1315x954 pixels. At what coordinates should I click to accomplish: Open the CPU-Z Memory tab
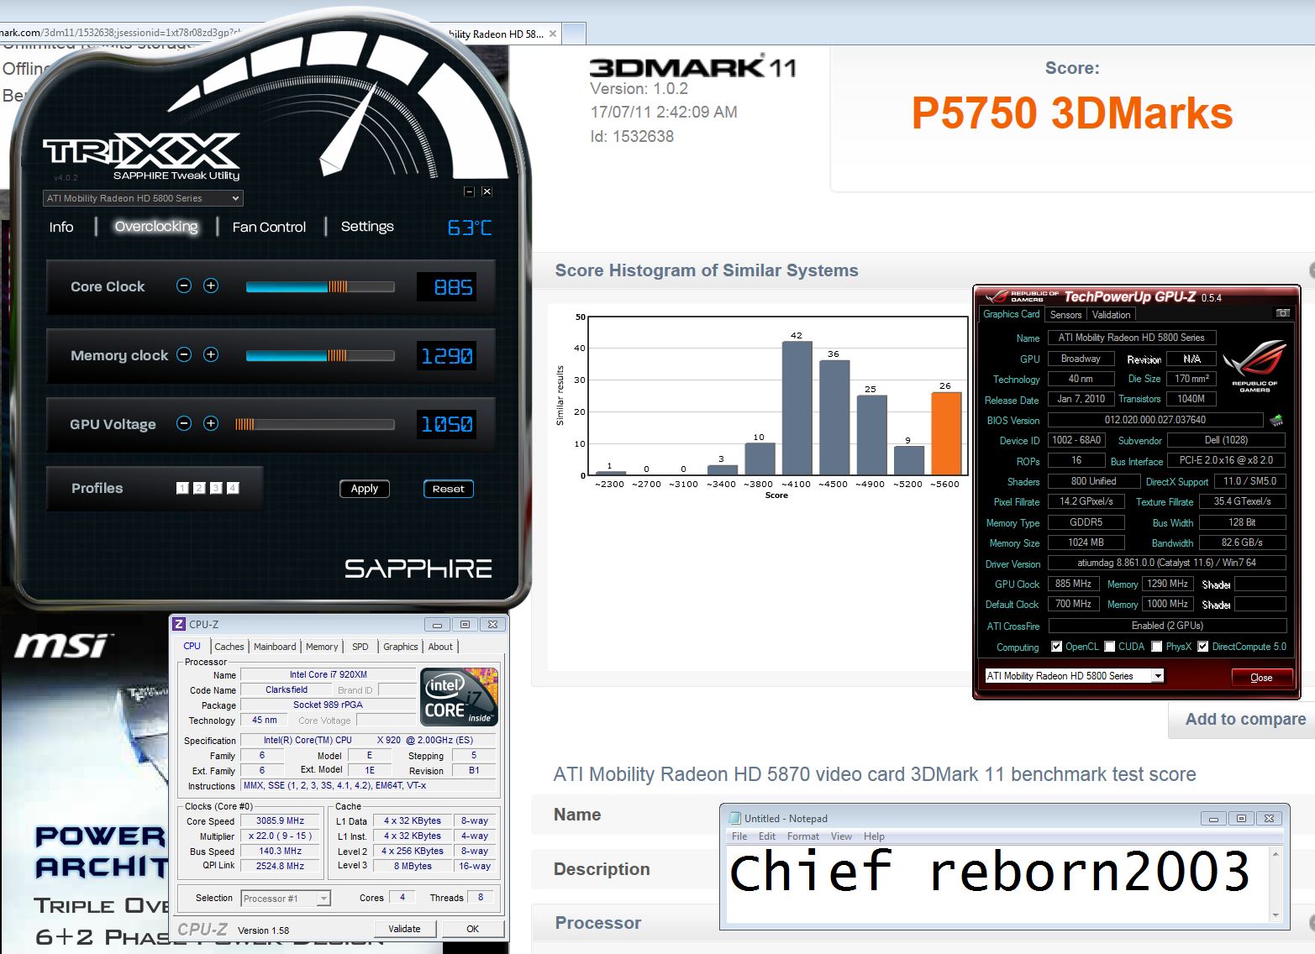pyautogui.click(x=322, y=647)
